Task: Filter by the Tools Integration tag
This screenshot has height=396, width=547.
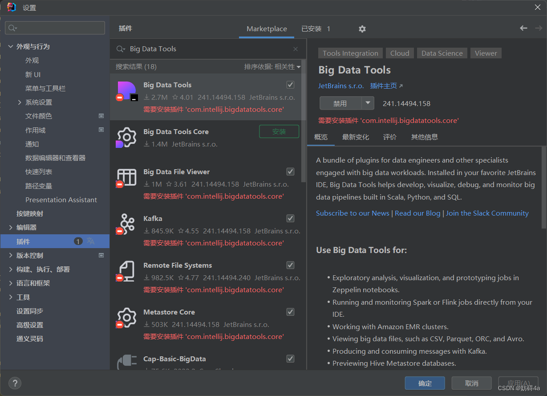Action: (x=350, y=53)
